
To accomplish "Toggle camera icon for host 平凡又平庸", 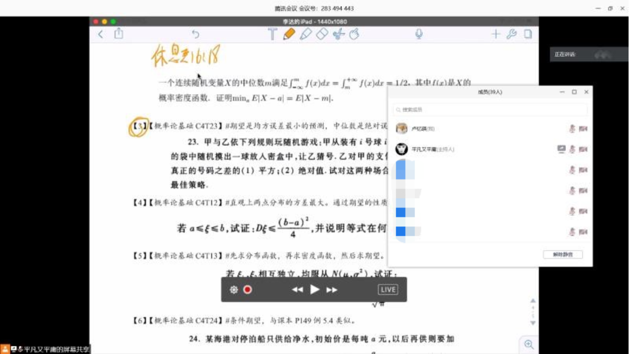I will click(x=583, y=149).
